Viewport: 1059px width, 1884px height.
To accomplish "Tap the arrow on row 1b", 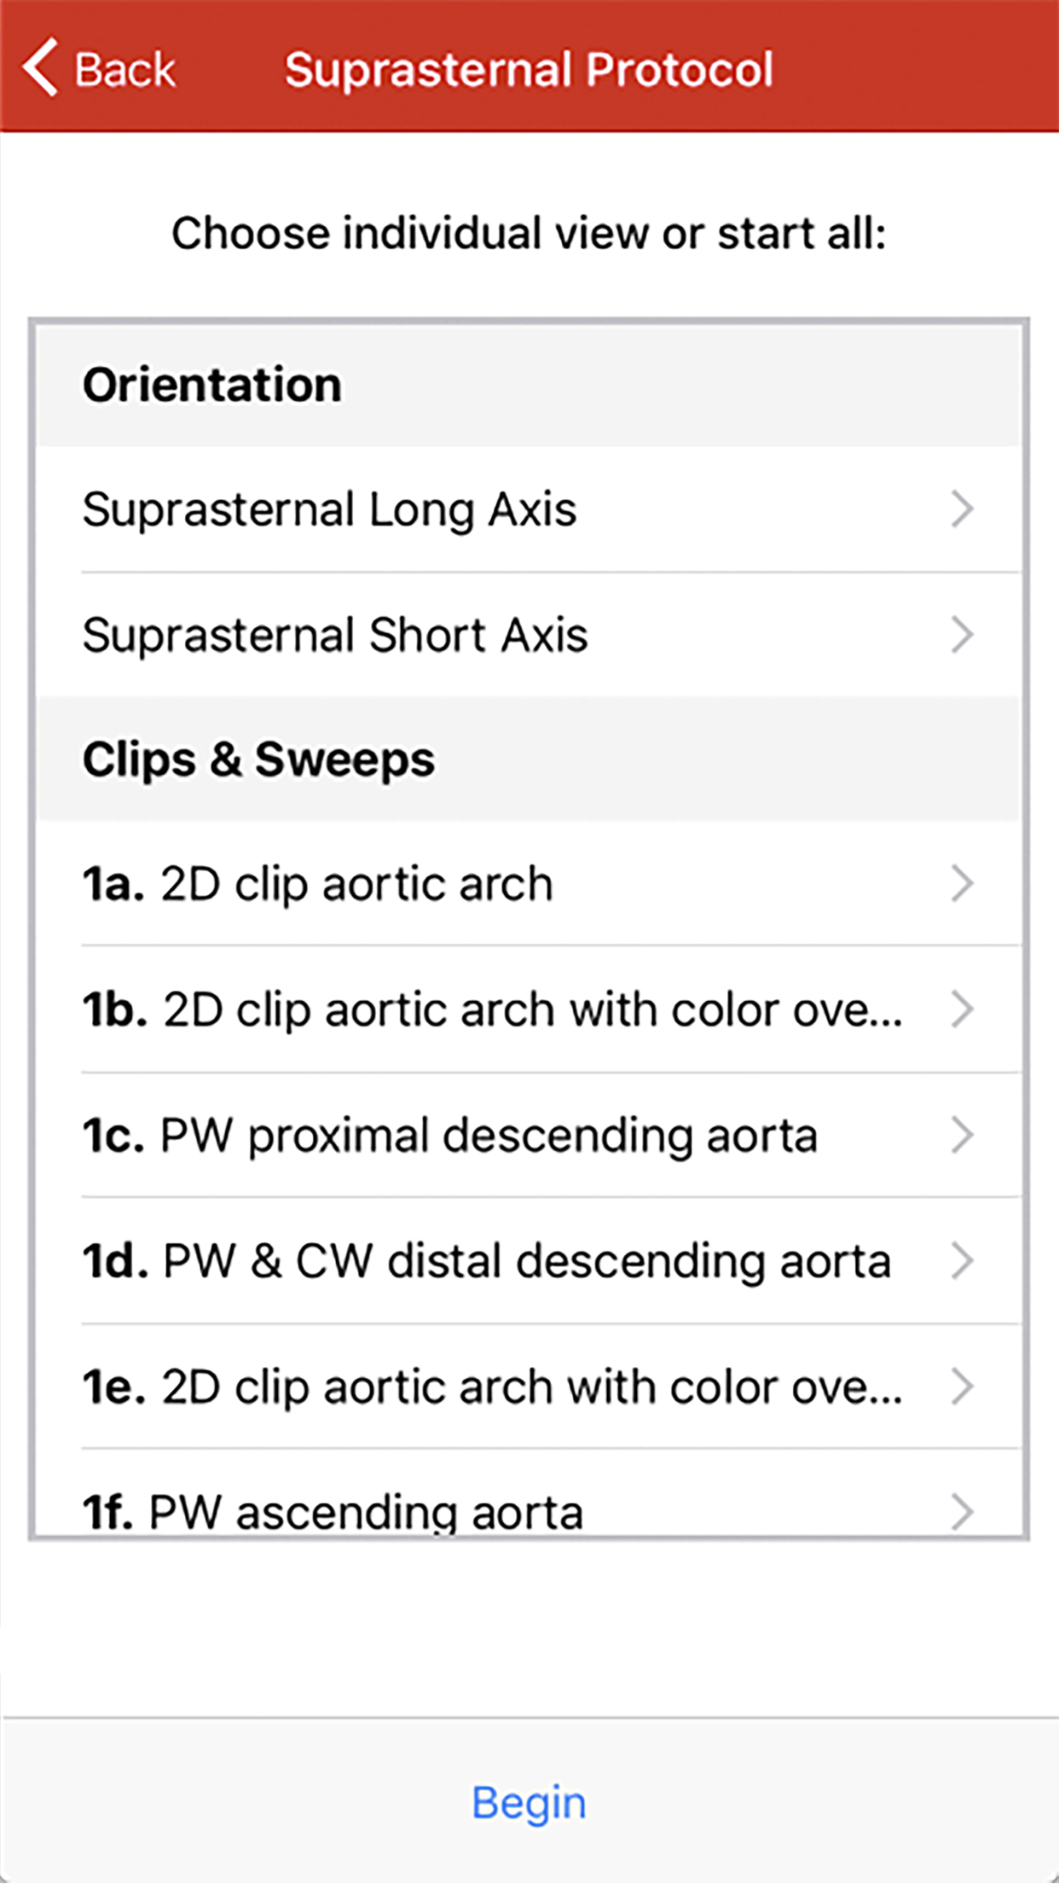I will [x=962, y=1009].
